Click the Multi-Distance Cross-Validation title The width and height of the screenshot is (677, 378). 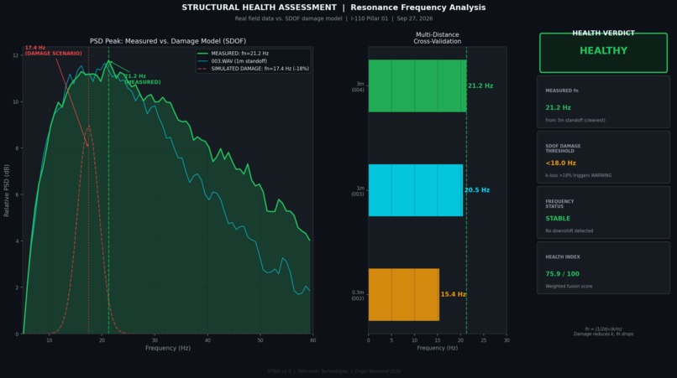pyautogui.click(x=437, y=38)
